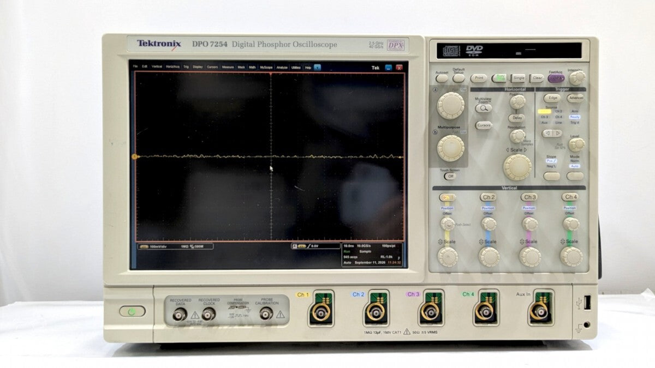Image resolution: width=655 pixels, height=368 pixels.
Task: Toggle channel Ch 3 button in Vertical section
Action: pyautogui.click(x=529, y=197)
